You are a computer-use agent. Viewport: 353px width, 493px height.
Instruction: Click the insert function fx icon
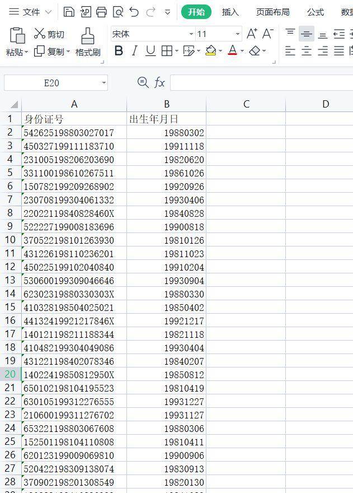tap(160, 83)
